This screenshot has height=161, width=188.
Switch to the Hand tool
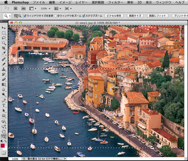tap(4, 131)
